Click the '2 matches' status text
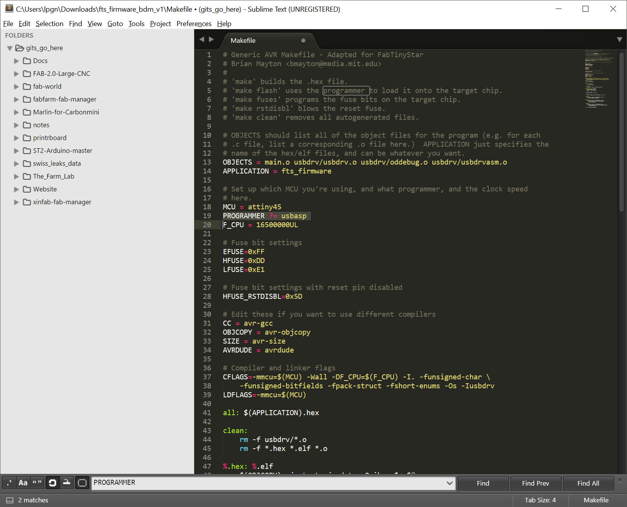The width and height of the screenshot is (627, 507). click(33, 500)
